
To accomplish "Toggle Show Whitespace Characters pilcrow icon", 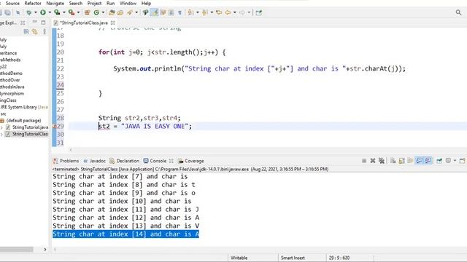I will [180, 12].
